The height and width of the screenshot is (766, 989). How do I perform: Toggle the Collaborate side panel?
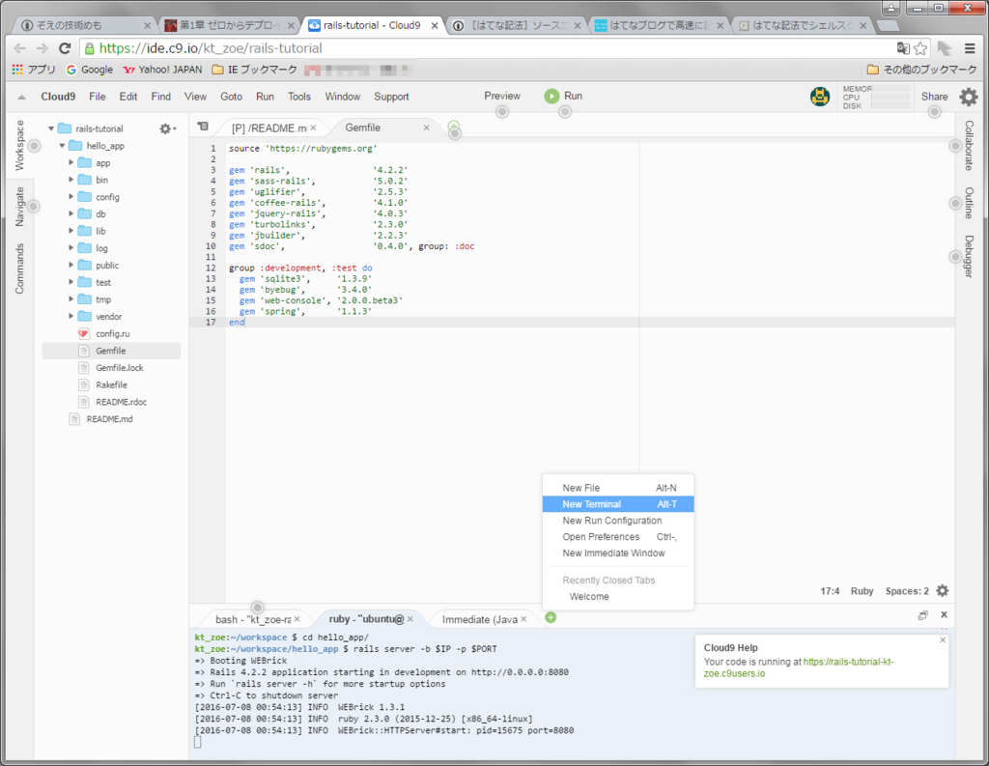[969, 146]
